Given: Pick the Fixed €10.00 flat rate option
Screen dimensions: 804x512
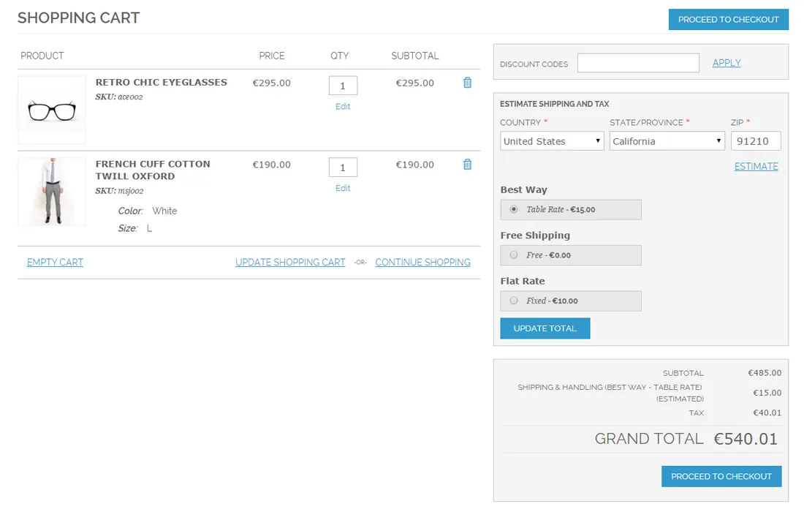Looking at the screenshot, I should click(514, 301).
